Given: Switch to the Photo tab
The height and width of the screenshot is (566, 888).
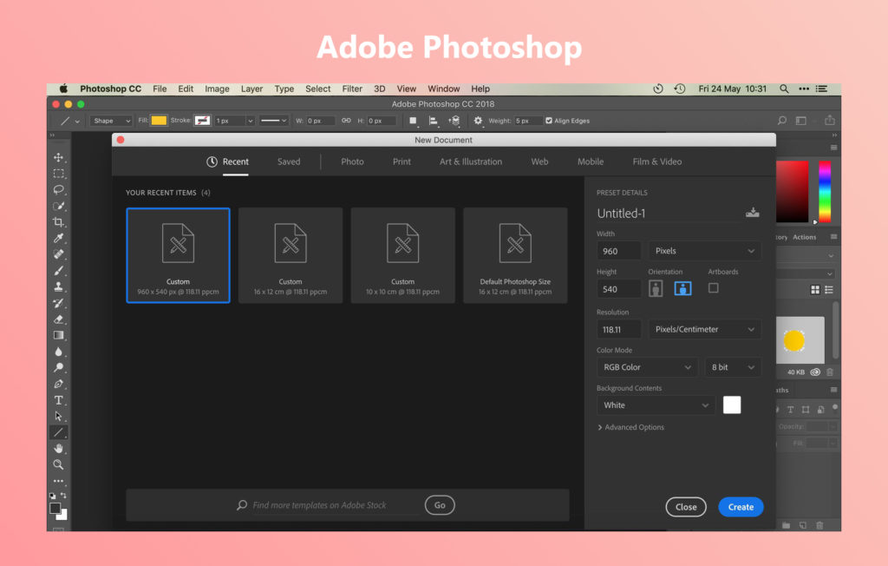Looking at the screenshot, I should (x=352, y=161).
